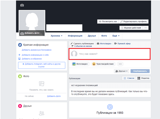Click the three-dots more options in composer

tap(120, 64)
